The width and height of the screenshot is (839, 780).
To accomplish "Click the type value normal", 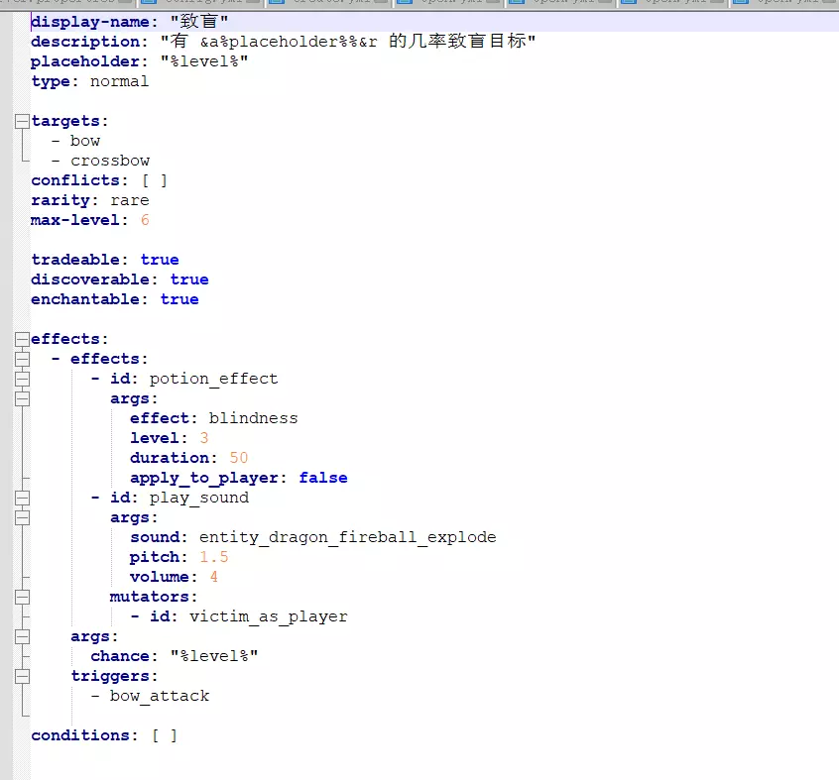I will 119,81.
